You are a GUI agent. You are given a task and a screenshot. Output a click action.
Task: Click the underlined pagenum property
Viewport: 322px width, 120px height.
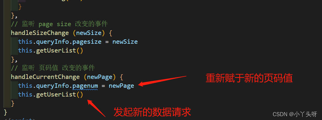[85, 86]
